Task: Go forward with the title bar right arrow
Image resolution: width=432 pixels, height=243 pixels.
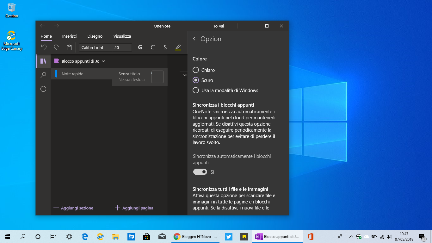Action: [x=56, y=26]
